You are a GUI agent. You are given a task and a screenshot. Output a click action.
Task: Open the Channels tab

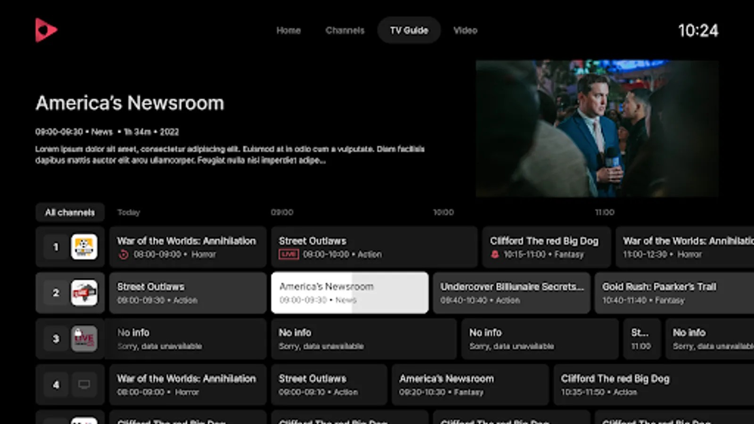pos(345,30)
